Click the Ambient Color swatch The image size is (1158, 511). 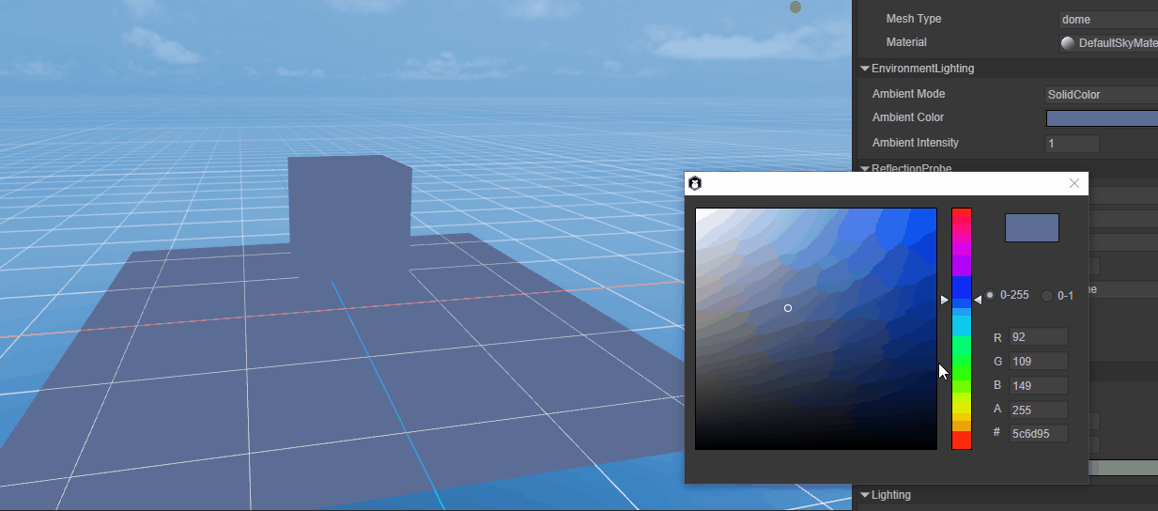pos(1102,118)
